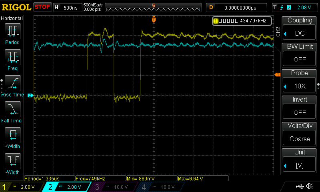This screenshot has height=192, width=320.
Task: Click the orange trigger level marker
Action: (x=277, y=75)
